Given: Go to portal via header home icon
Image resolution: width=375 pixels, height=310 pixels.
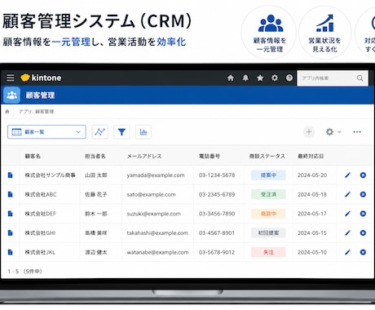Looking at the screenshot, I should pos(231,78).
